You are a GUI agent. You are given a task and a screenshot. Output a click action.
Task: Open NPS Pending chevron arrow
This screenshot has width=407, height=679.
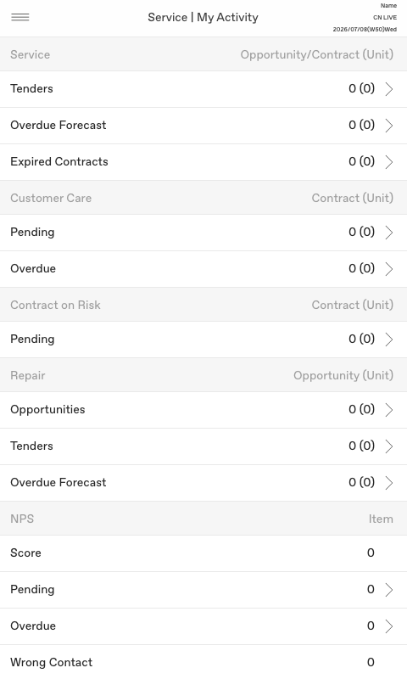click(x=389, y=590)
